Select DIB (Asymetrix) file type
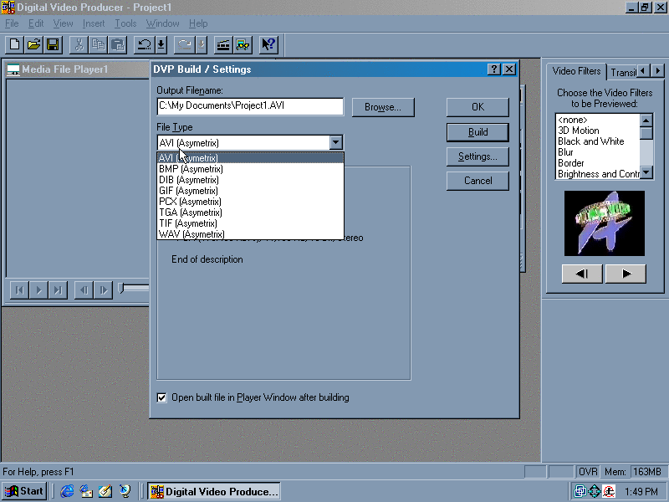The image size is (669, 502). (x=250, y=180)
